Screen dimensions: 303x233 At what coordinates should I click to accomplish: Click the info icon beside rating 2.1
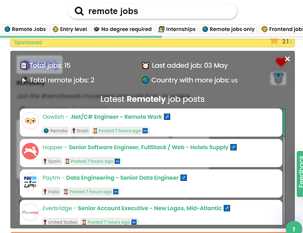click(x=291, y=41)
